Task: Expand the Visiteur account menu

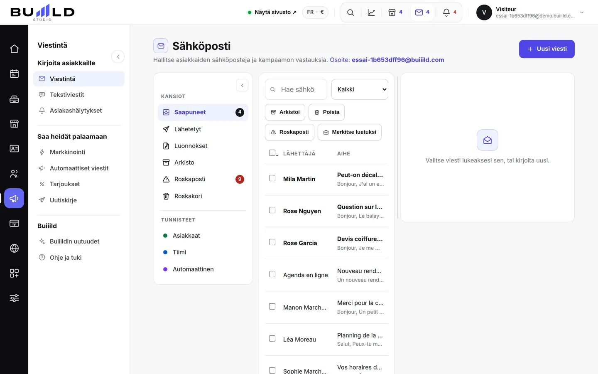Action: [530, 12]
